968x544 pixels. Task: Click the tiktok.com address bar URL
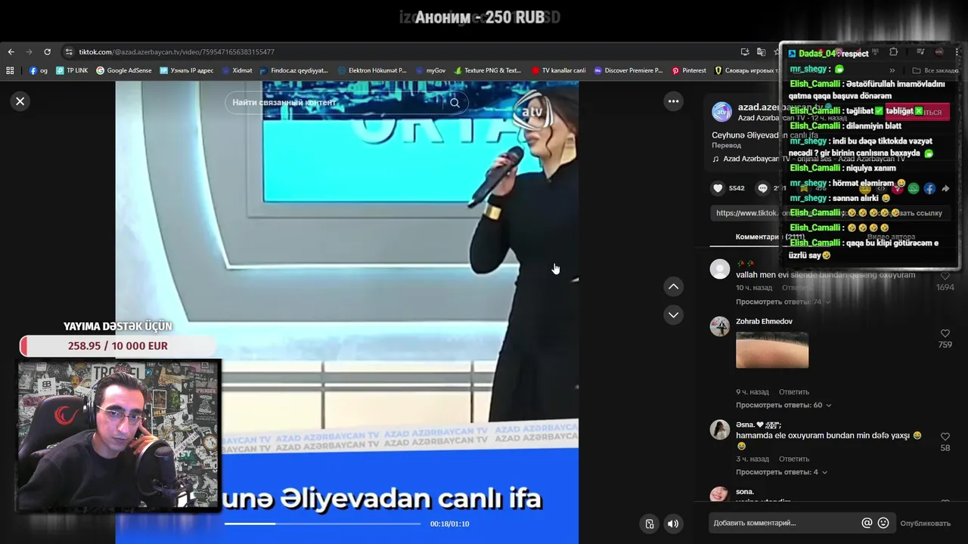(176, 52)
